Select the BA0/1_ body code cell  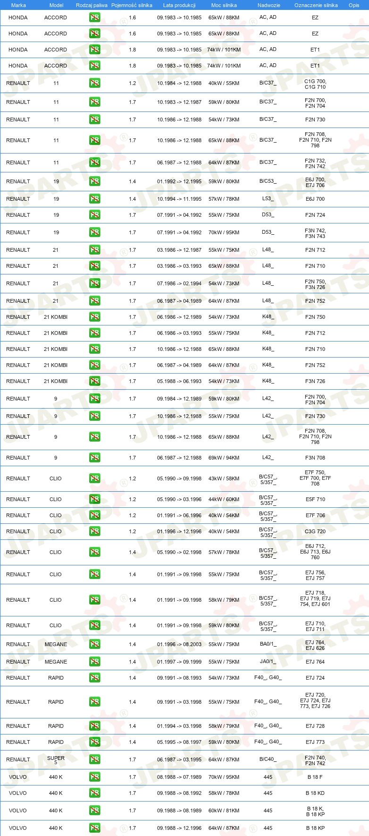pos(268,644)
